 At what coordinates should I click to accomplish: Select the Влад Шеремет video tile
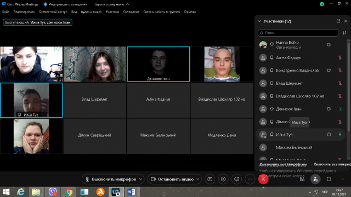tap(95, 100)
